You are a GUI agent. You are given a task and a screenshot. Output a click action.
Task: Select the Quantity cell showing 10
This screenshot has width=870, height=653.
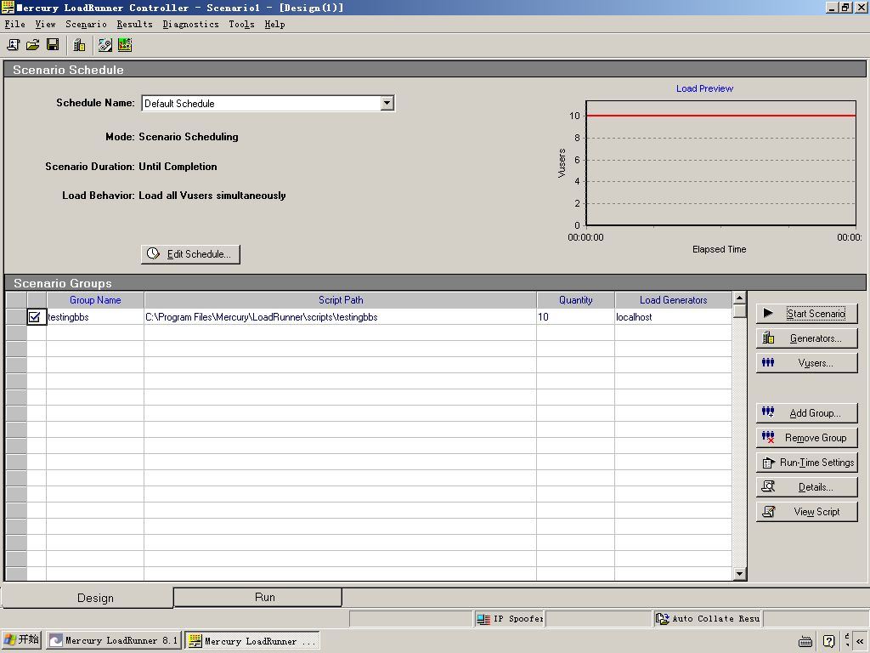(575, 317)
